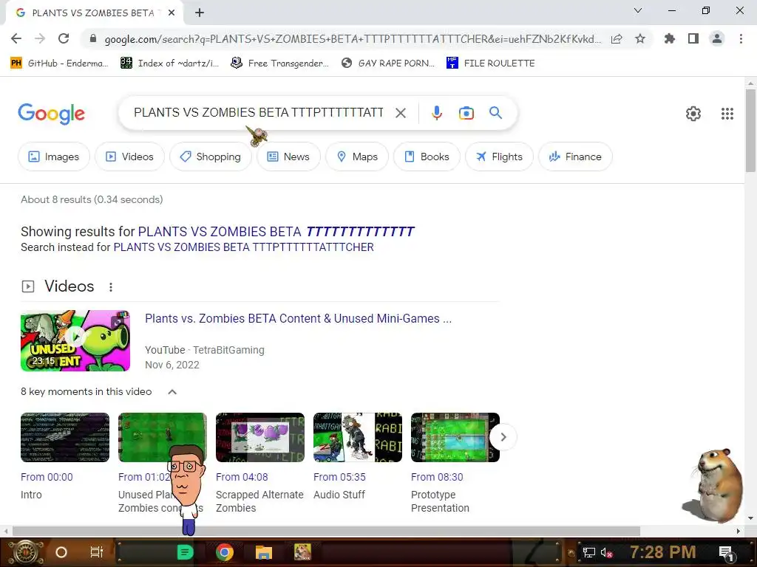Clear the search box text
This screenshot has width=757, height=567.
[x=400, y=113]
